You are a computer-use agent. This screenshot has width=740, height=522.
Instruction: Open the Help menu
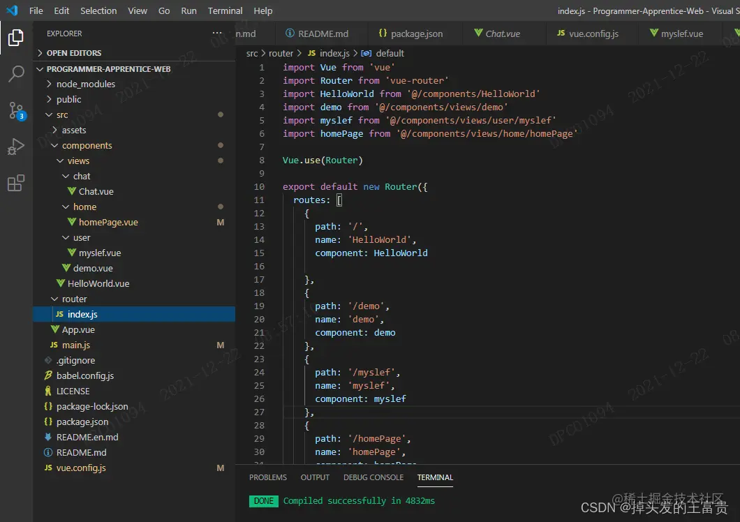coord(263,10)
